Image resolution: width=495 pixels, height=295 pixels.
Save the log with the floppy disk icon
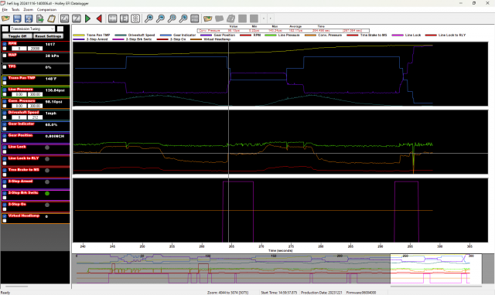17,19
